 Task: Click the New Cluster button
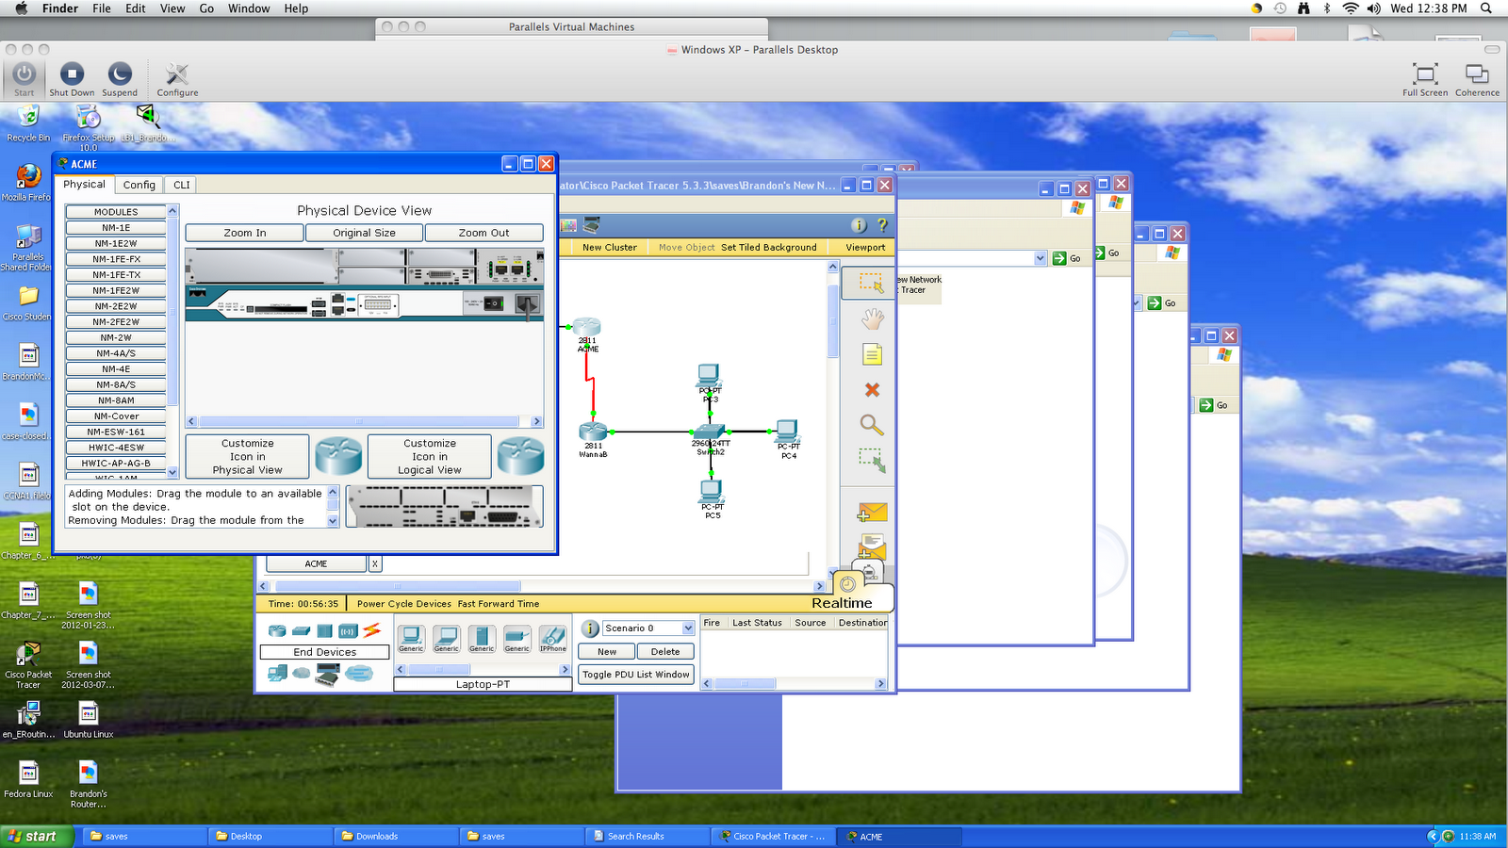[x=610, y=248]
